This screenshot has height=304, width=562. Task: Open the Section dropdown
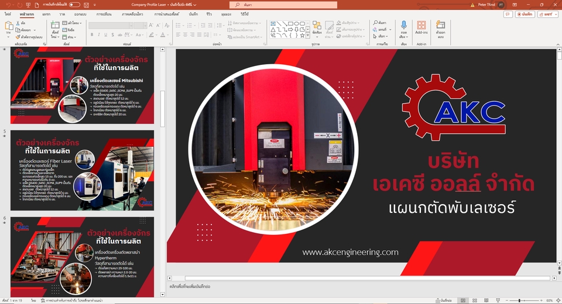pyautogui.click(x=69, y=37)
